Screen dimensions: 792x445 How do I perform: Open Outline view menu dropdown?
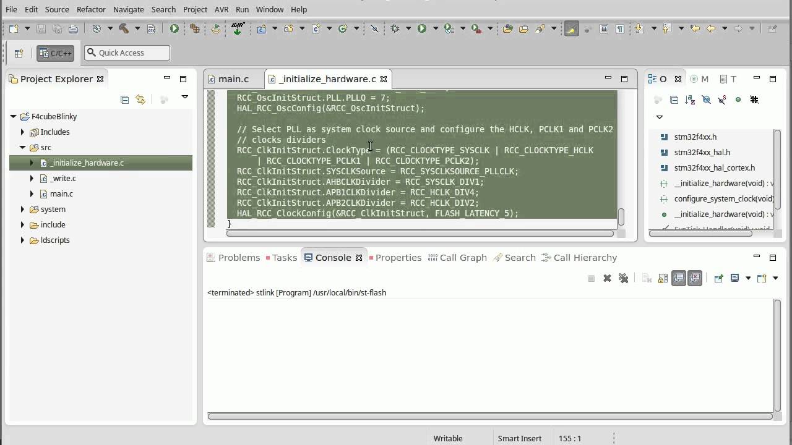(660, 117)
